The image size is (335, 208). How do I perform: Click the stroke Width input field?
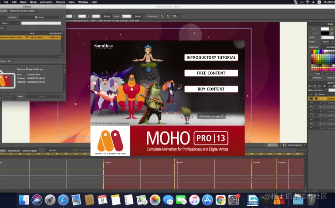pos(327,37)
